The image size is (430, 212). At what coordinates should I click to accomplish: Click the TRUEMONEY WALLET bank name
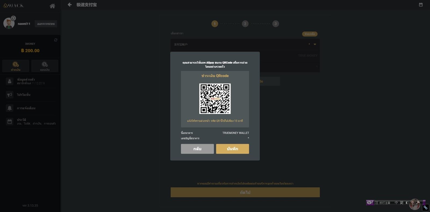pos(236,133)
